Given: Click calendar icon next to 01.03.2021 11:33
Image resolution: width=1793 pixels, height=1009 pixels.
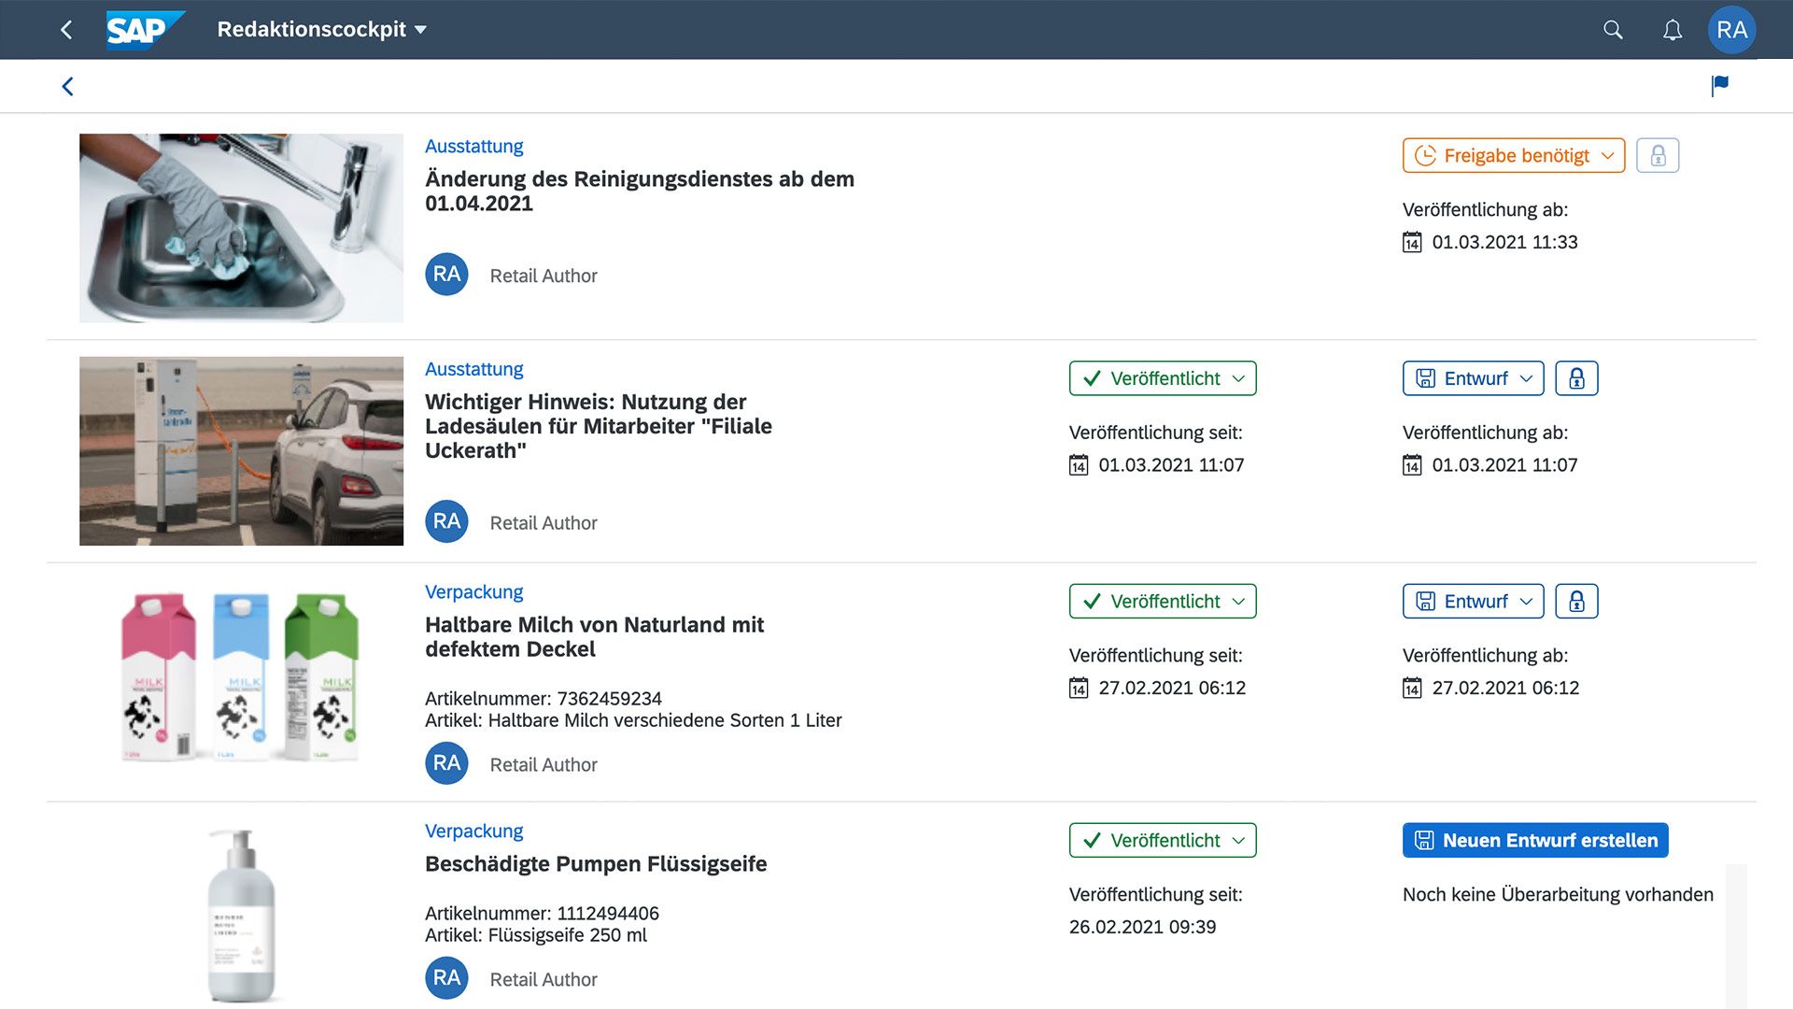Looking at the screenshot, I should 1412,243.
